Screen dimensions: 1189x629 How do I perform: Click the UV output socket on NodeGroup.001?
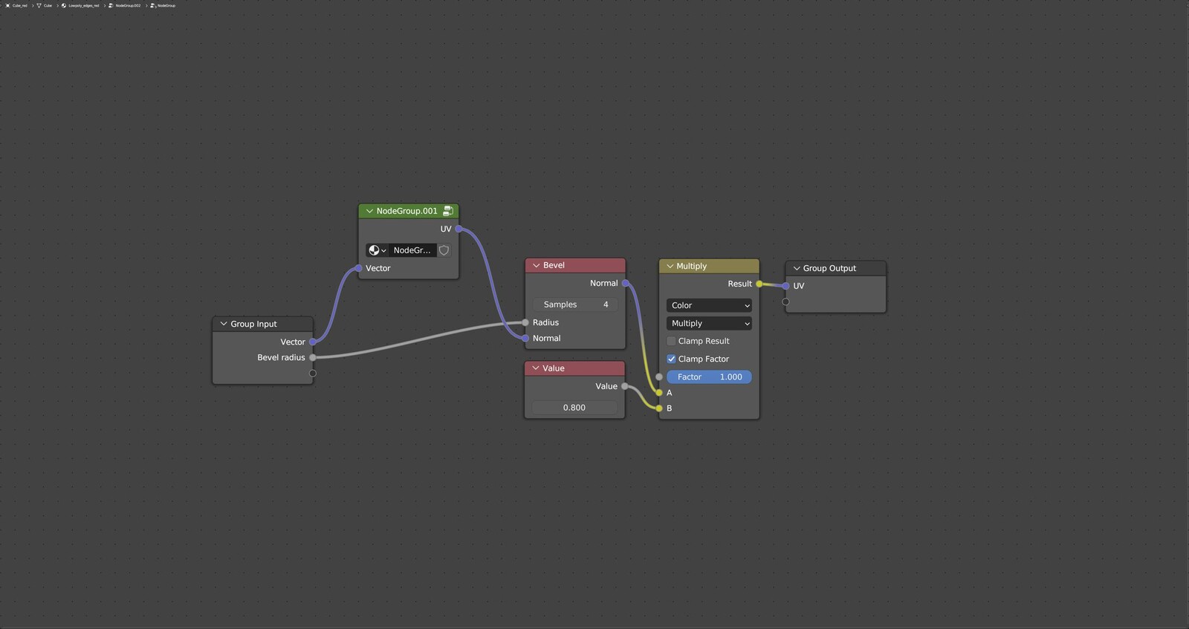[x=459, y=229]
